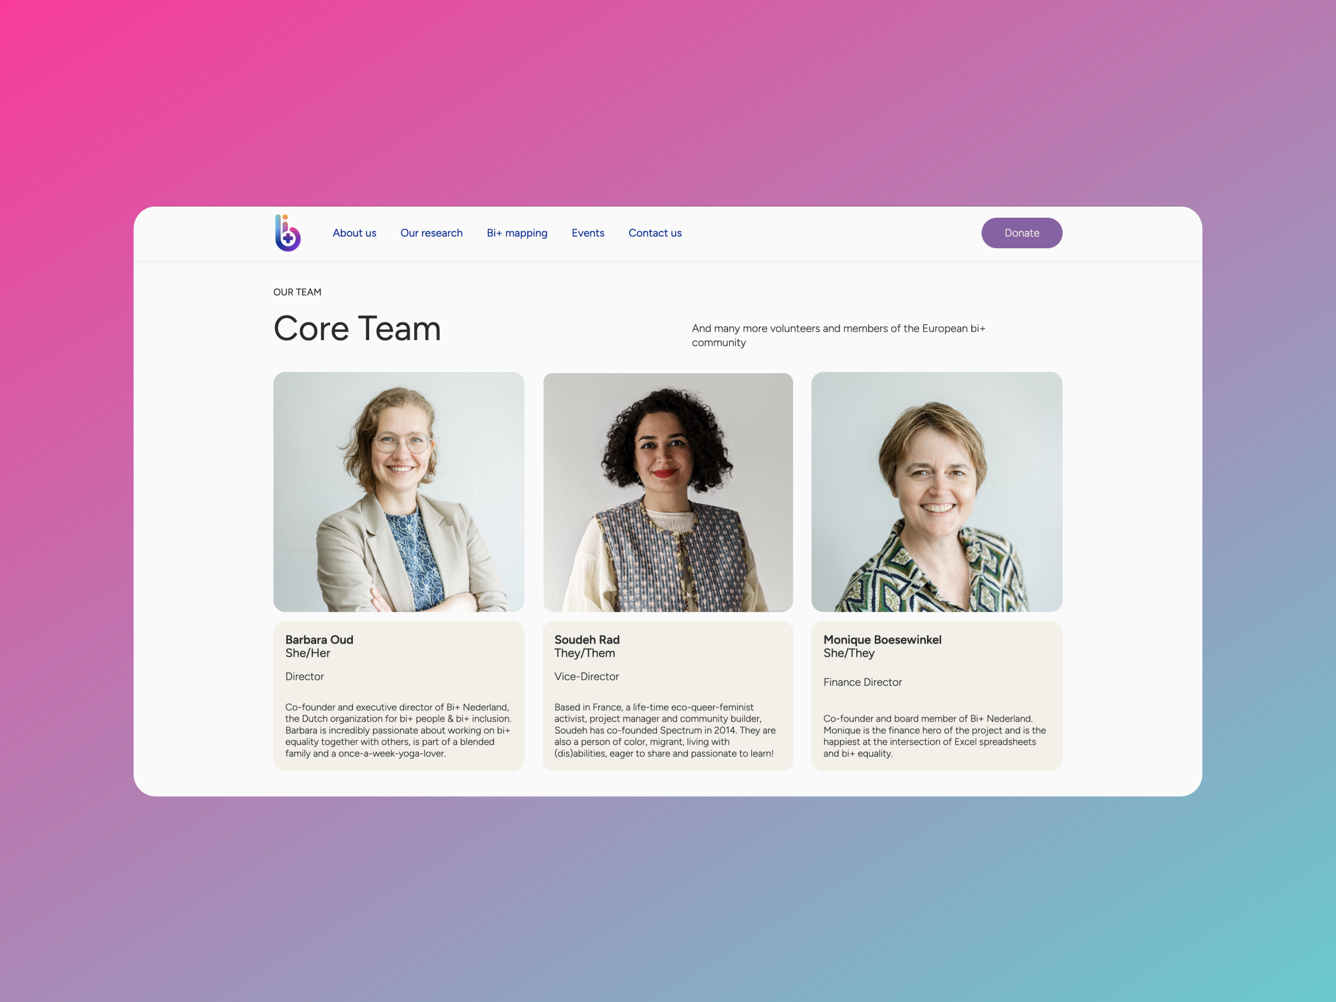Click the Donate button
This screenshot has width=1336, height=1002.
click(1021, 233)
